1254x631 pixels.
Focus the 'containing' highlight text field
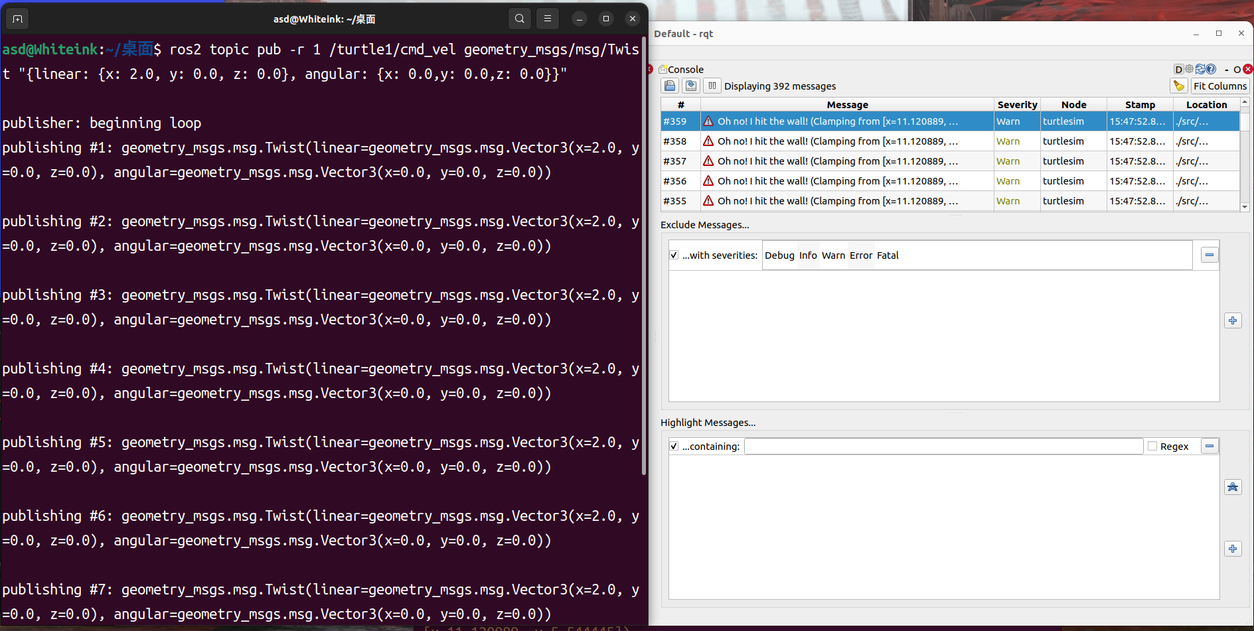(943, 447)
